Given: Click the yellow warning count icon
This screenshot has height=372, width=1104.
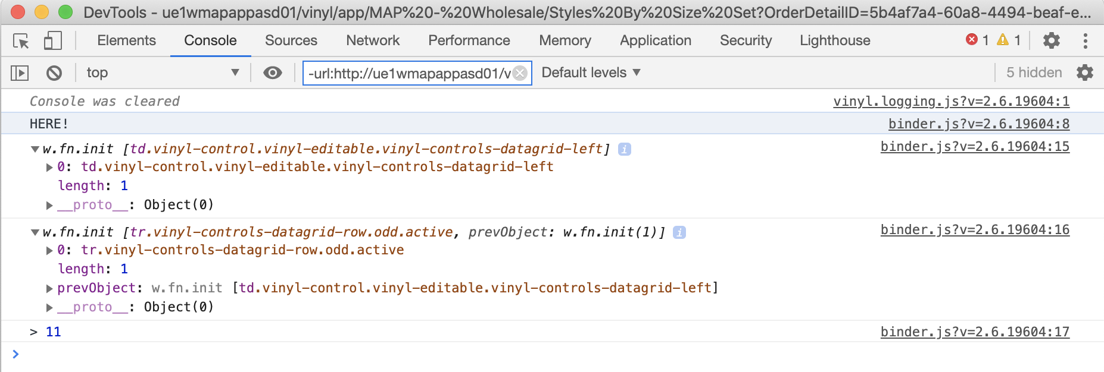Looking at the screenshot, I should (x=1003, y=40).
